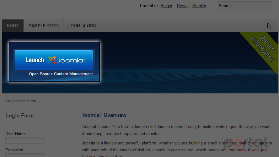Click the 'We are volunteers!' corner ribbon
The image size is (279, 157).
pos(263,49)
